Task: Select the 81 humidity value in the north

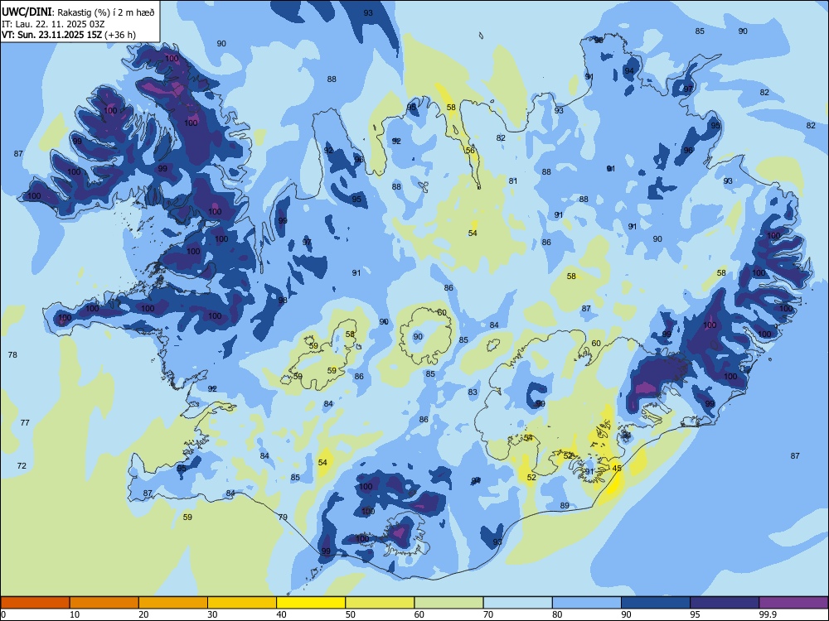Action: tap(513, 181)
